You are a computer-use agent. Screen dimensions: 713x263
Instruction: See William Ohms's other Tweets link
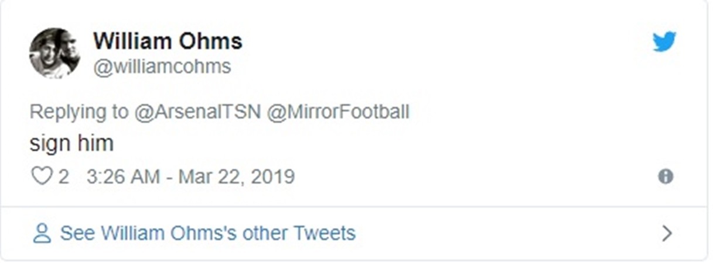pos(207,233)
